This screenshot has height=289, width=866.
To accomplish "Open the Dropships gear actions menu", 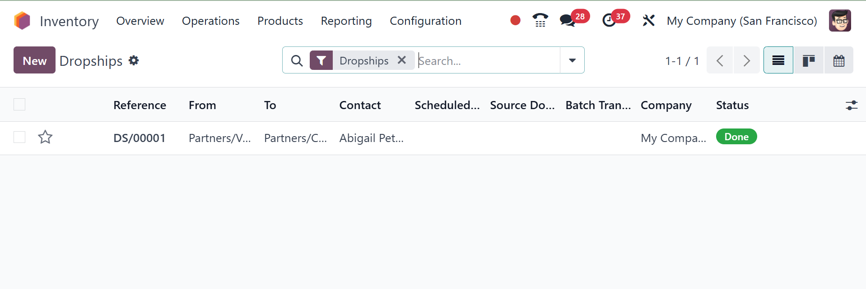I will coord(134,60).
